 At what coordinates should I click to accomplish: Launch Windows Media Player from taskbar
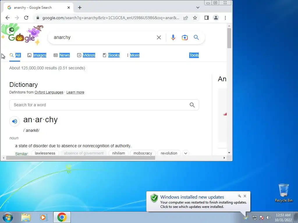pos(44,217)
